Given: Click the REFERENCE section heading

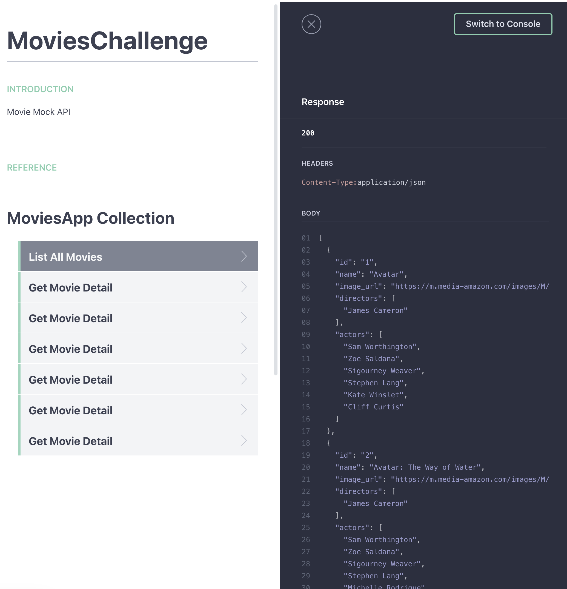Looking at the screenshot, I should [x=32, y=167].
